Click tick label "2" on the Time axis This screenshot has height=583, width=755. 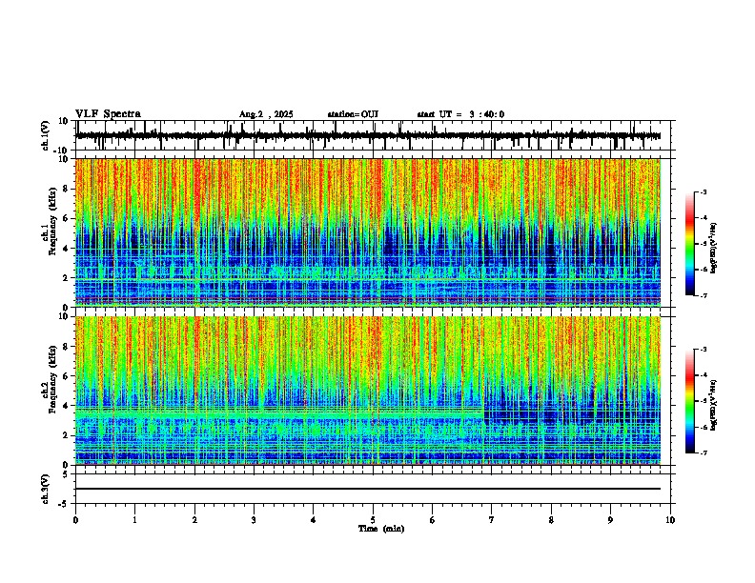pyautogui.click(x=194, y=520)
